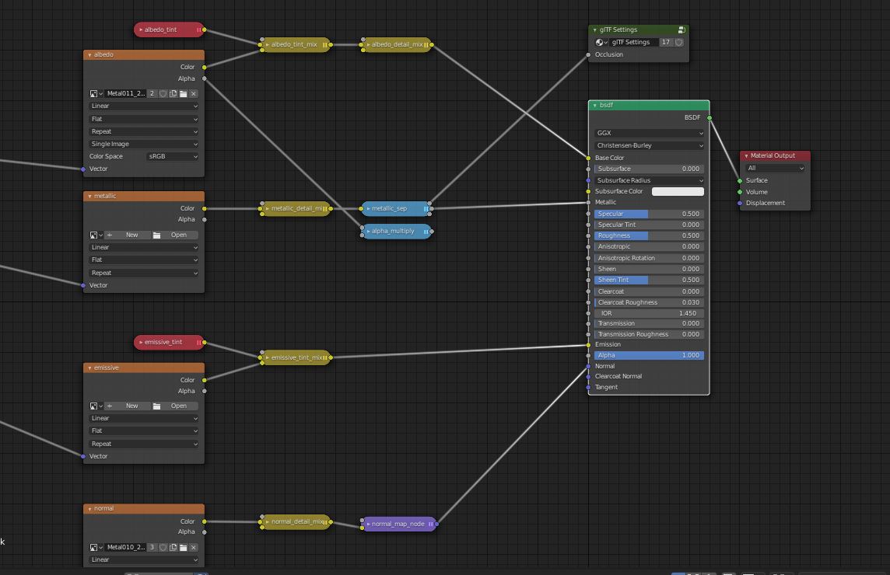This screenshot has height=575, width=890.
Task: Open Material Output target dropdown showing All
Action: coord(774,168)
